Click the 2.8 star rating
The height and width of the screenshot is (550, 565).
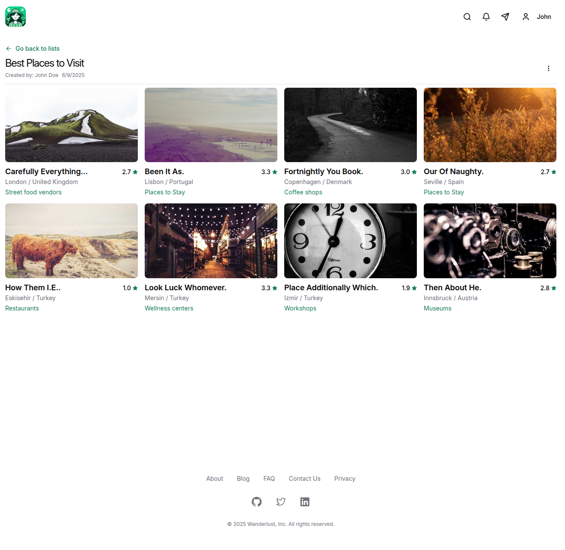pos(548,288)
